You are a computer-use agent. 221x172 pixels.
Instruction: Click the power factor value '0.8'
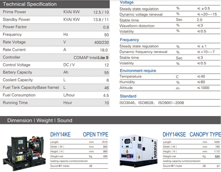[x=106, y=27]
